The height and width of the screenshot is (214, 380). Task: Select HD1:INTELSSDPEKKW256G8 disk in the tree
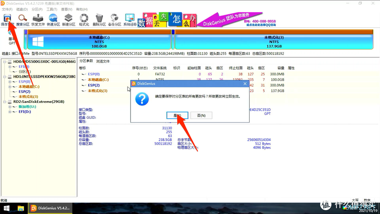click(x=44, y=77)
